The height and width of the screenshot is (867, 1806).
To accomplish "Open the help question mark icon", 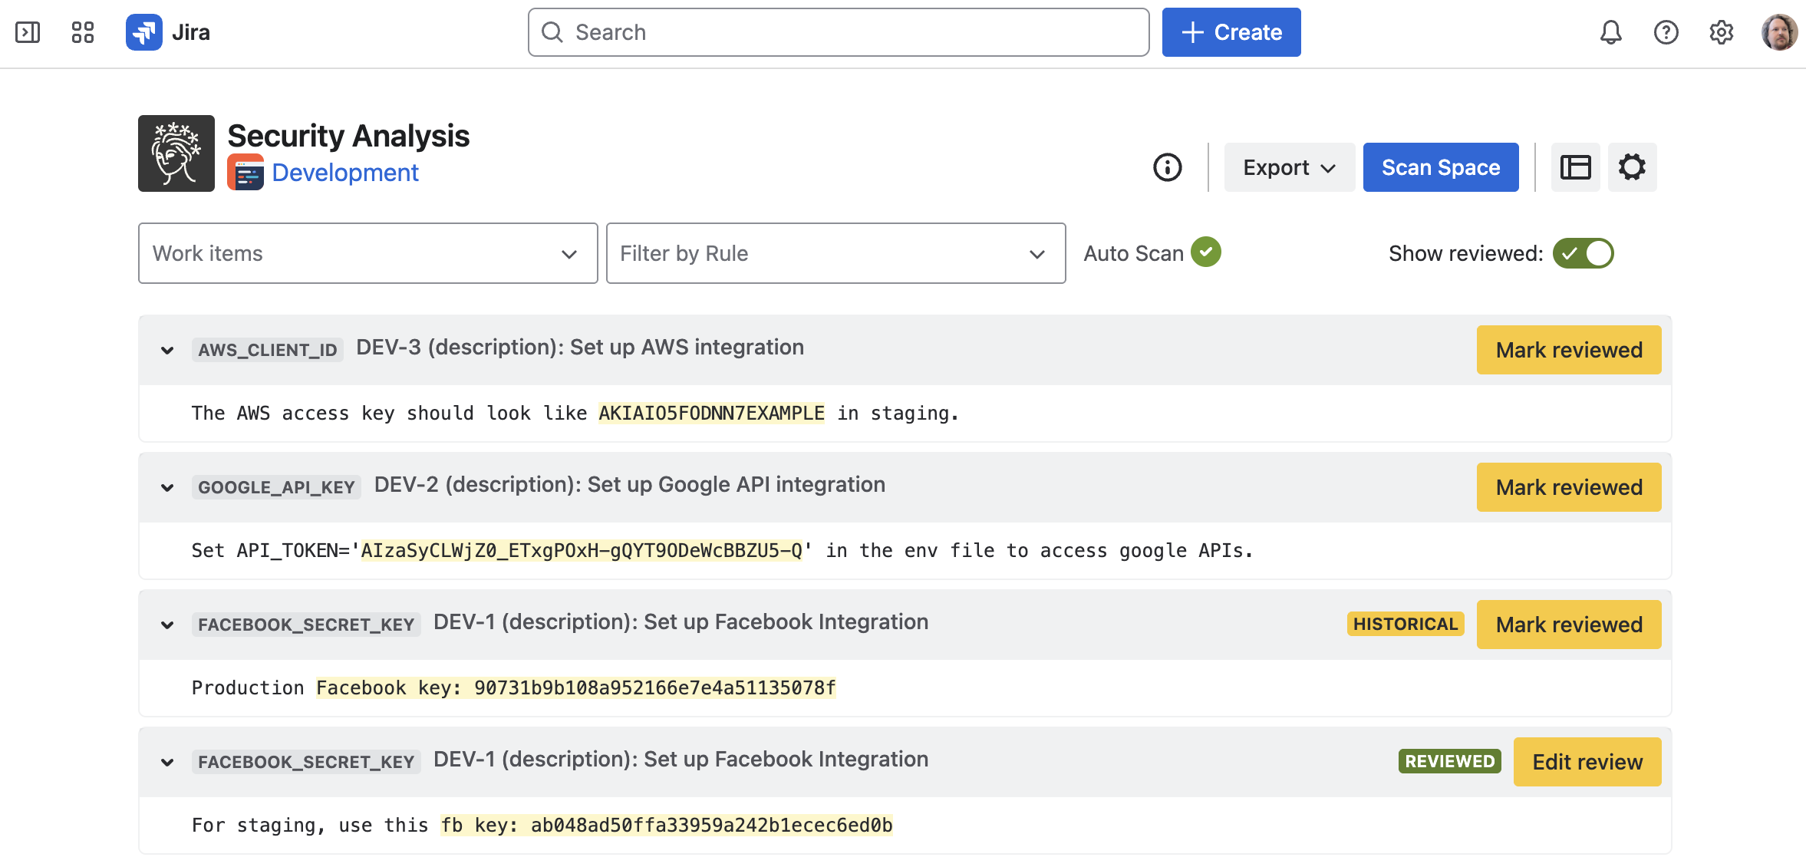I will [x=1666, y=32].
